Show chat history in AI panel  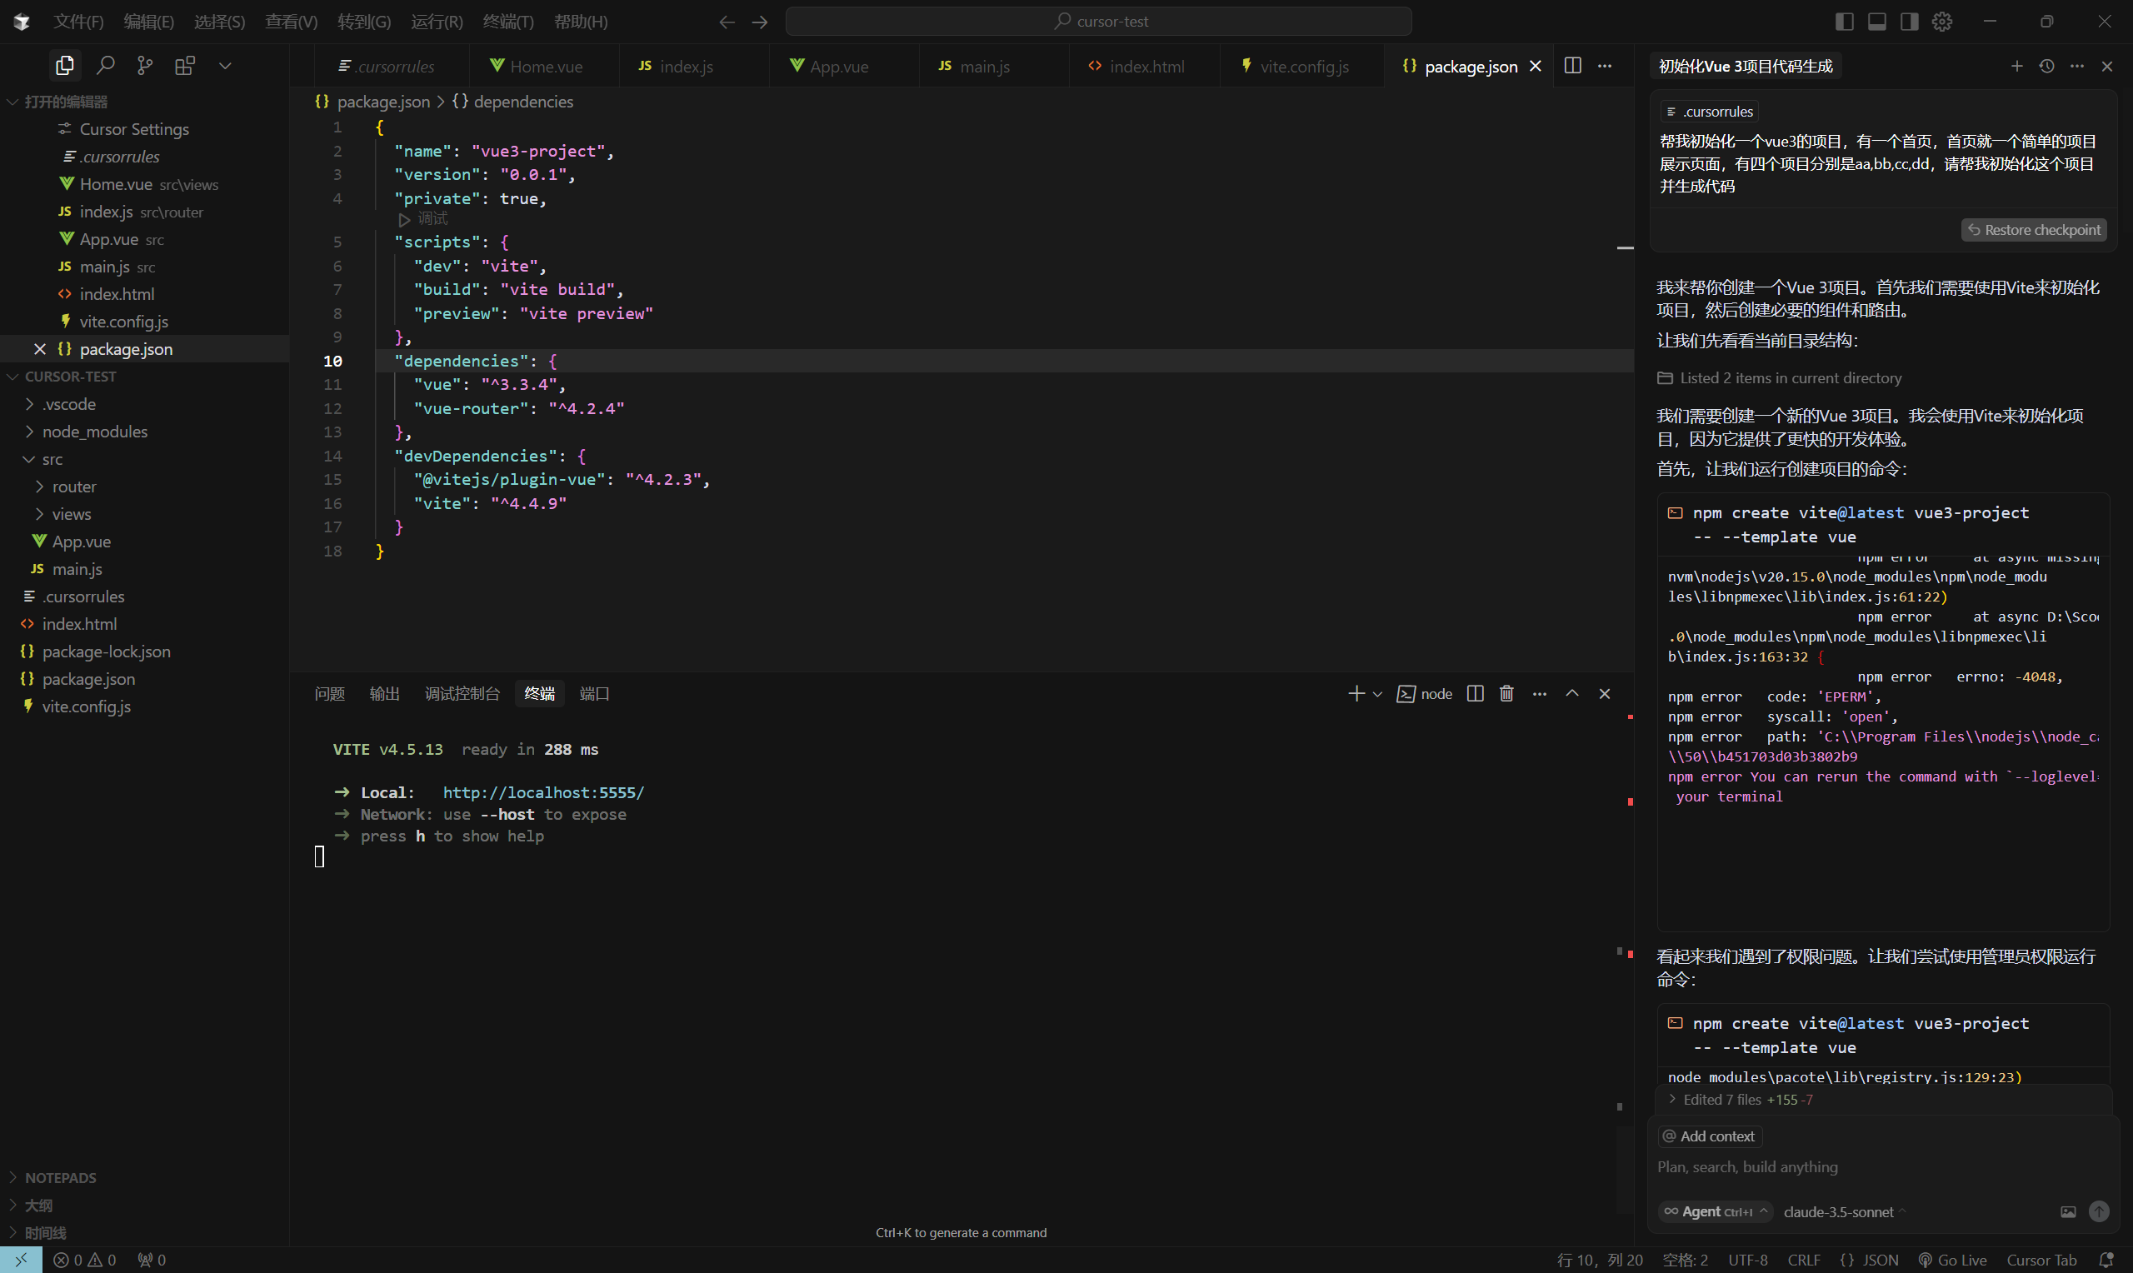coord(2046,66)
